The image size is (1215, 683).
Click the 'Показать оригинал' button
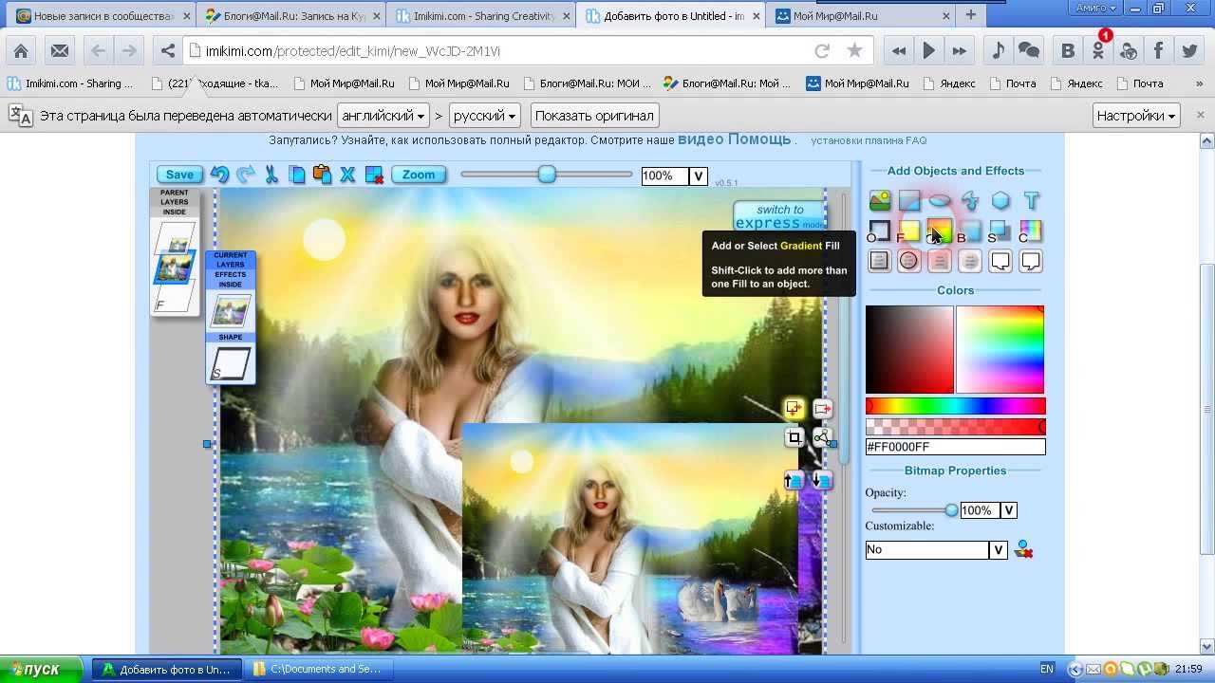tap(594, 116)
